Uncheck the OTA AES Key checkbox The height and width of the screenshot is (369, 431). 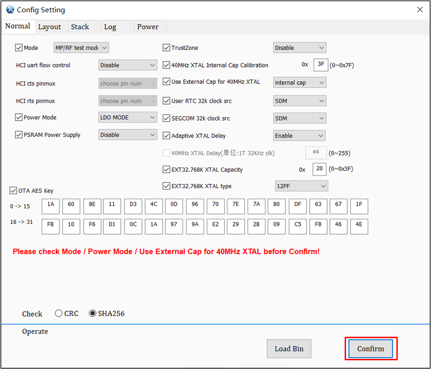(13, 190)
